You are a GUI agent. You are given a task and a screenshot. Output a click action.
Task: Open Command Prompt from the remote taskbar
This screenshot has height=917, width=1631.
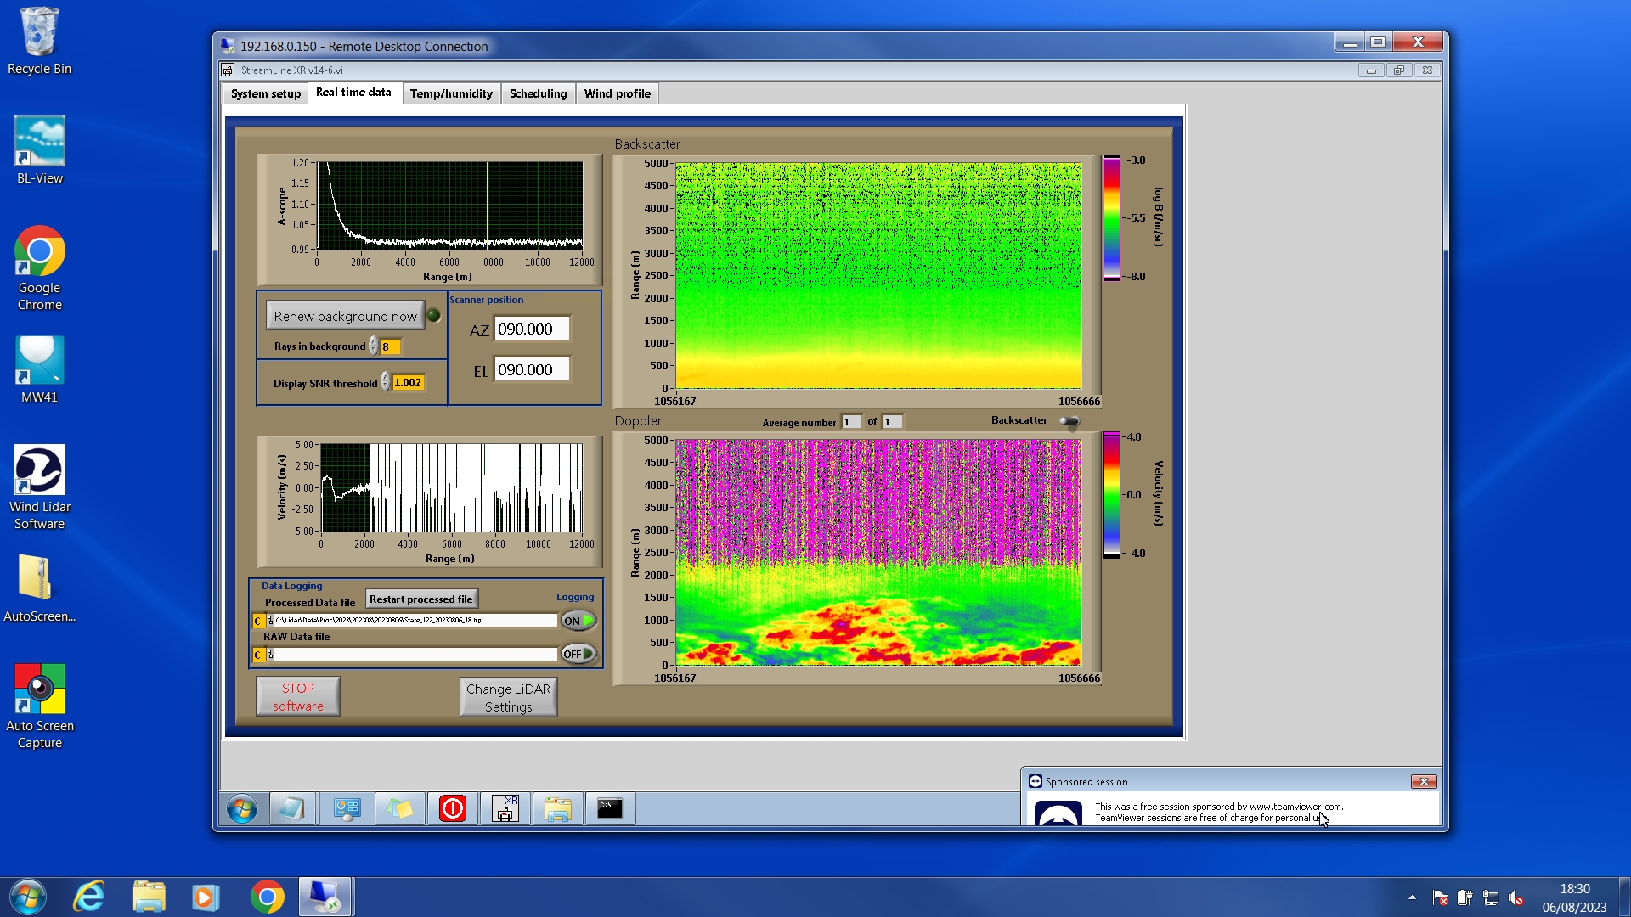(x=610, y=808)
